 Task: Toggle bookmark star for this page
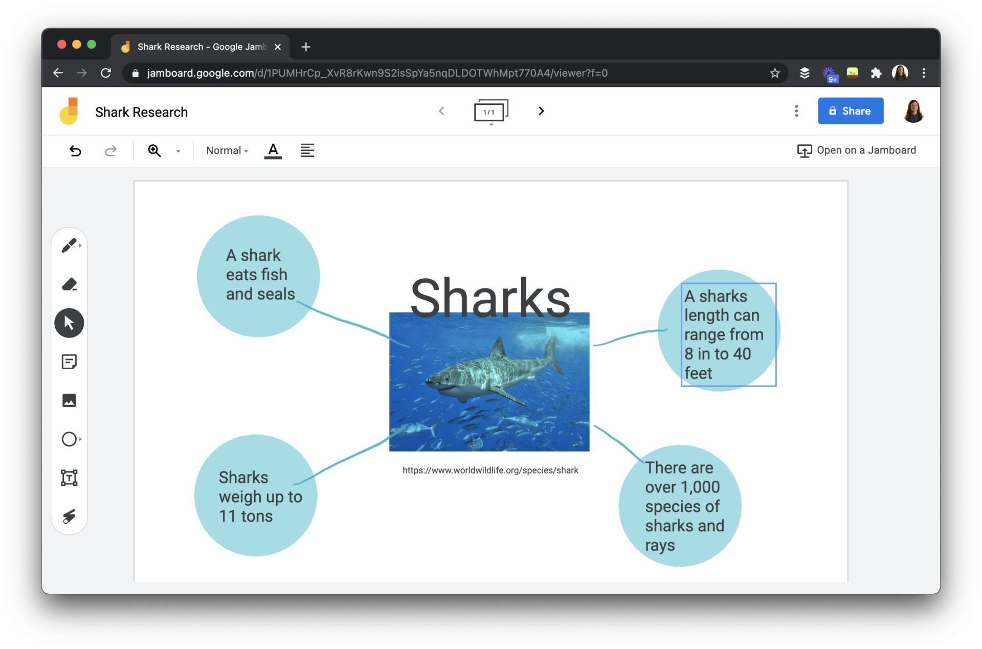point(774,73)
